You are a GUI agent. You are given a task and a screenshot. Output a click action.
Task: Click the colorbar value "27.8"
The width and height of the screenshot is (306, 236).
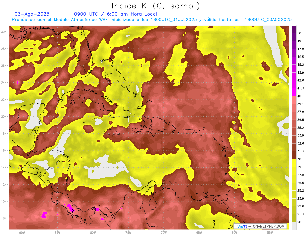pyautogui.click(x=300, y=175)
